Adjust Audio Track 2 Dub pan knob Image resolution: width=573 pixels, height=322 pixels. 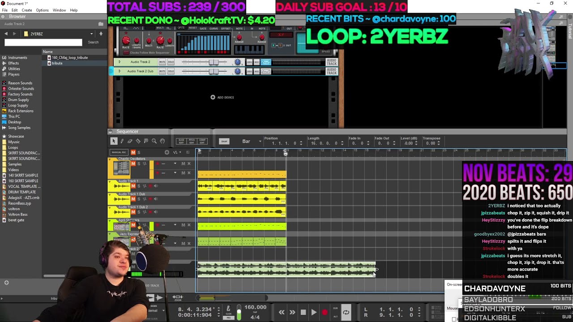point(238,71)
